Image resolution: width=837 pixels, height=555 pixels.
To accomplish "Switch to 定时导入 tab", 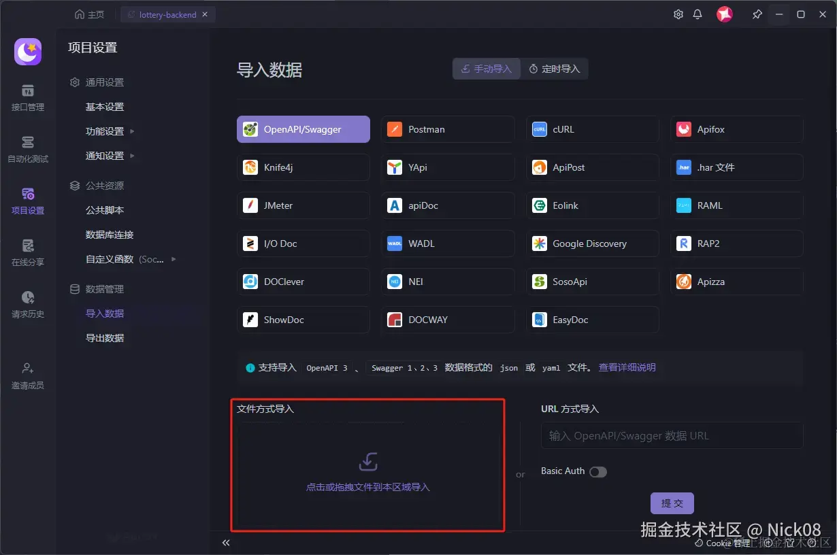I will (x=555, y=69).
